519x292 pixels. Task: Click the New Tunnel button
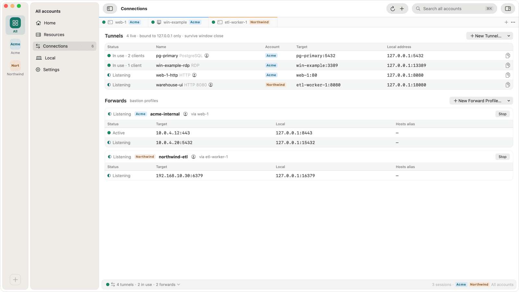tap(486, 36)
